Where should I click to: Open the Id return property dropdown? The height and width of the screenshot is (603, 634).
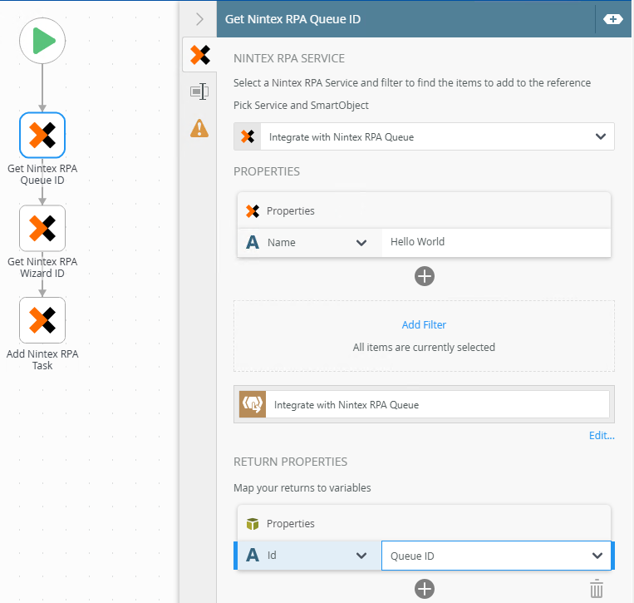(361, 556)
